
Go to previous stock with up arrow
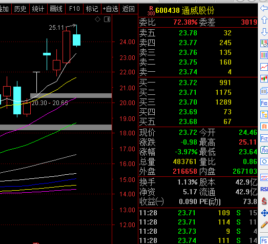pyautogui.click(x=264, y=20)
